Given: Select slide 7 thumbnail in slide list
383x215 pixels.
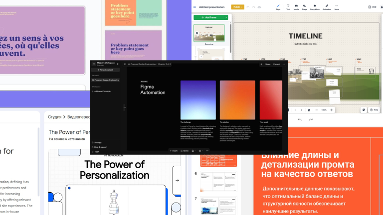Looking at the screenshot, I should tap(218, 205).
